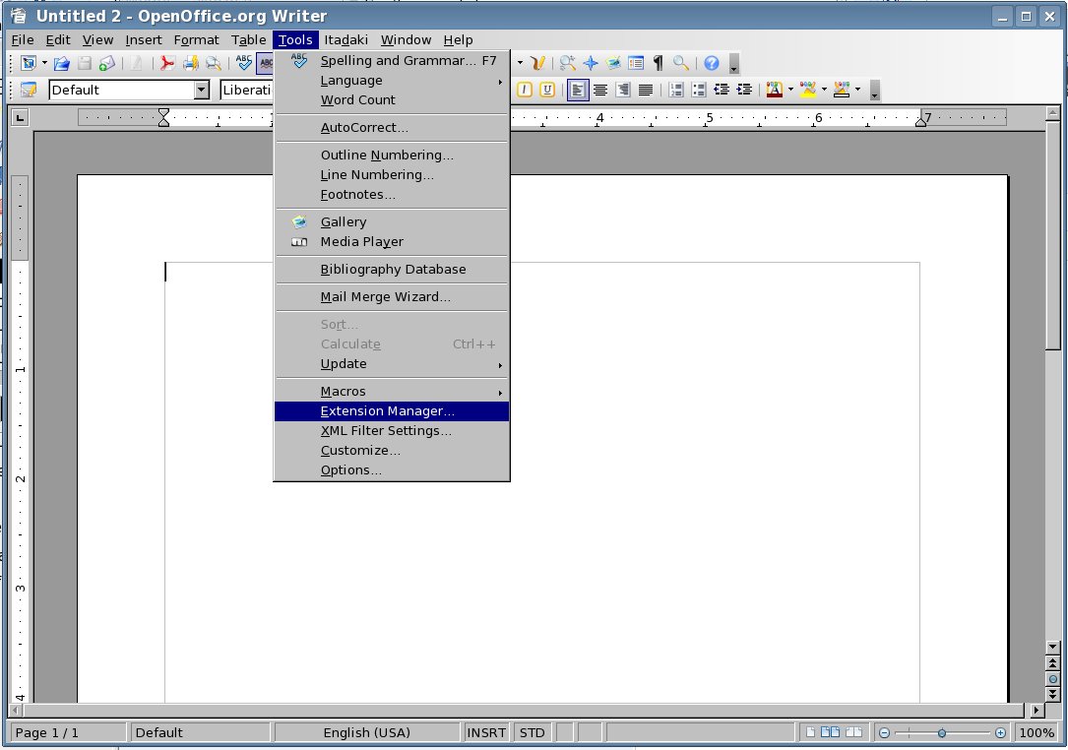This screenshot has height=750, width=1068.
Task: Open the Styles and Formatting icon
Action: (x=29, y=90)
